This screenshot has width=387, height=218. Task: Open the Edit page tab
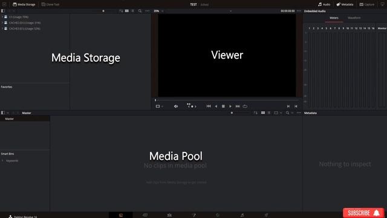[169, 215]
